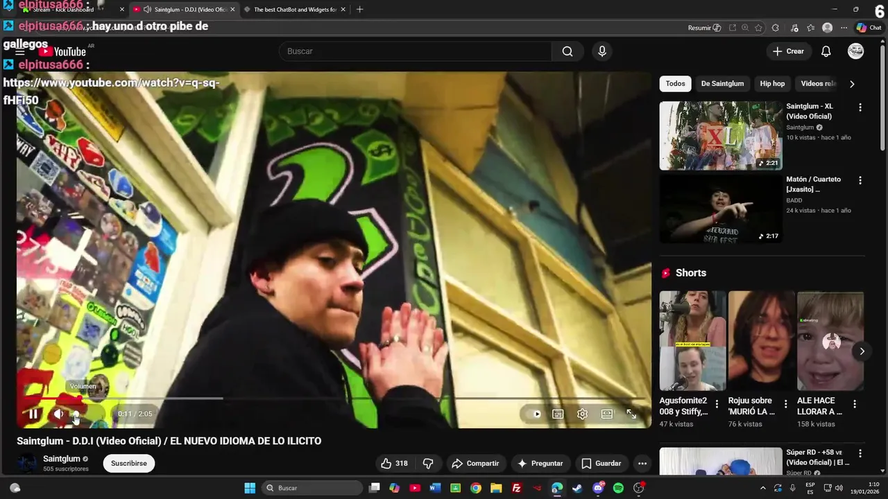Toggle cinema mode in the player
This screenshot has width=888, height=499.
coord(607,414)
